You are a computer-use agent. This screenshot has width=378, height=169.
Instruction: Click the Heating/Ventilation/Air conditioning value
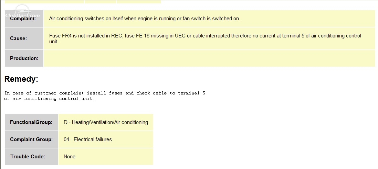[x=106, y=122]
